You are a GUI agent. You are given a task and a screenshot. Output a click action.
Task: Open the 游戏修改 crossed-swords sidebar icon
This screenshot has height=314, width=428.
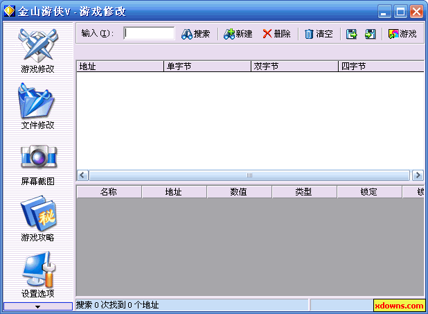[37, 51]
